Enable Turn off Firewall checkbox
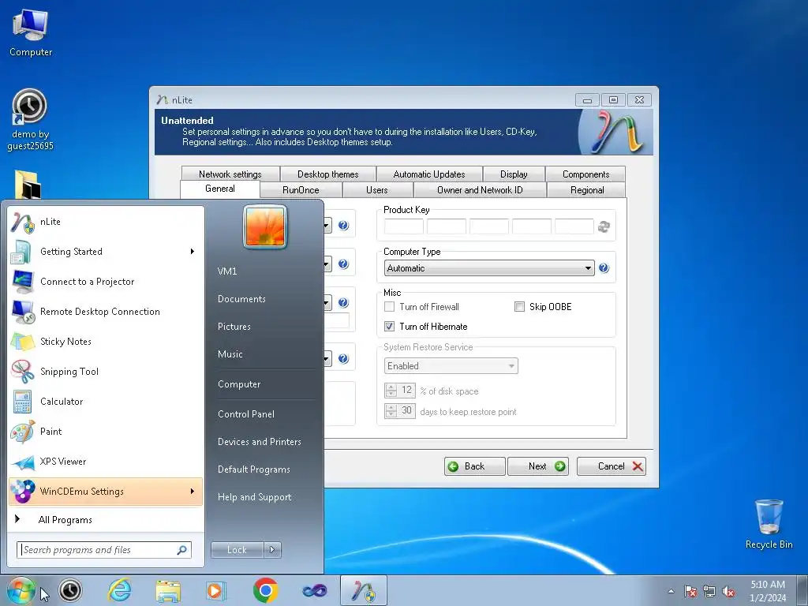This screenshot has height=606, width=808. (x=390, y=307)
